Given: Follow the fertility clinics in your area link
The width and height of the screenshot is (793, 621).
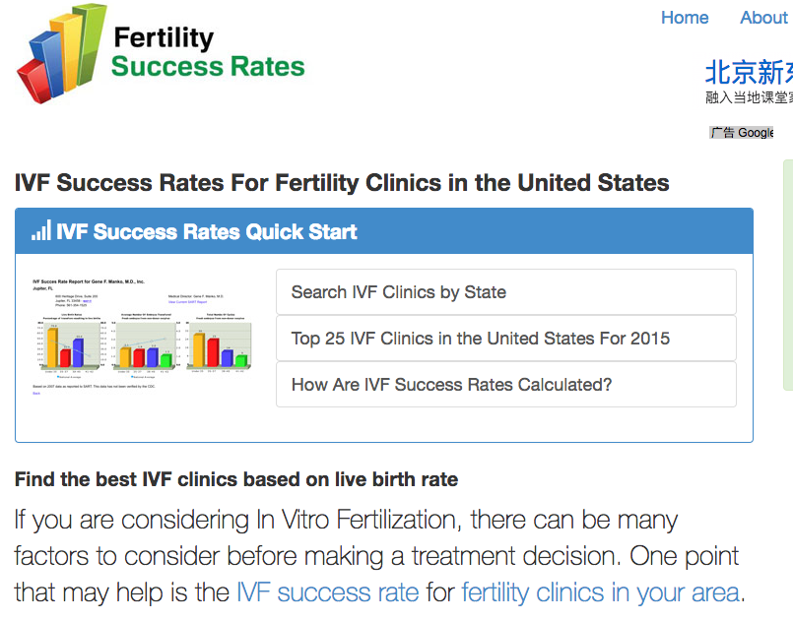Looking at the screenshot, I should 600,592.
